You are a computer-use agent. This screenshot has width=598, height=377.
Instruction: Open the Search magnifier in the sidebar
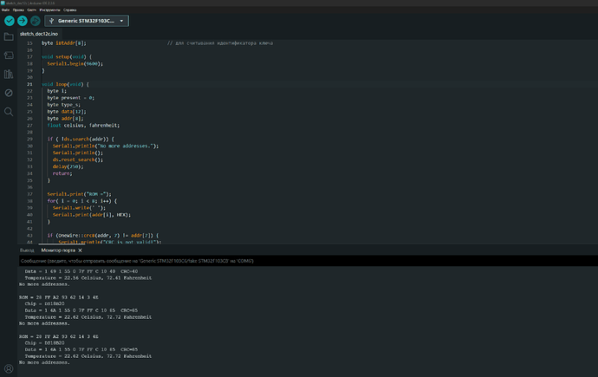pos(9,112)
